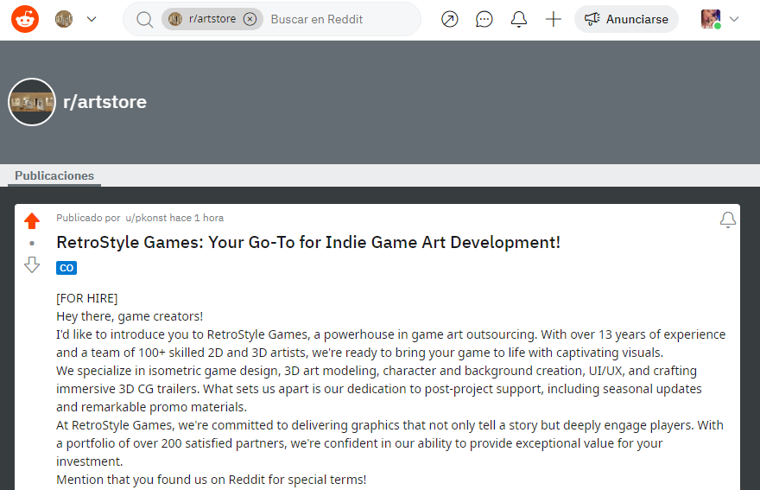Image resolution: width=760 pixels, height=490 pixels.
Task: Click the r/artstore community banner avatar
Action: pyautogui.click(x=32, y=102)
